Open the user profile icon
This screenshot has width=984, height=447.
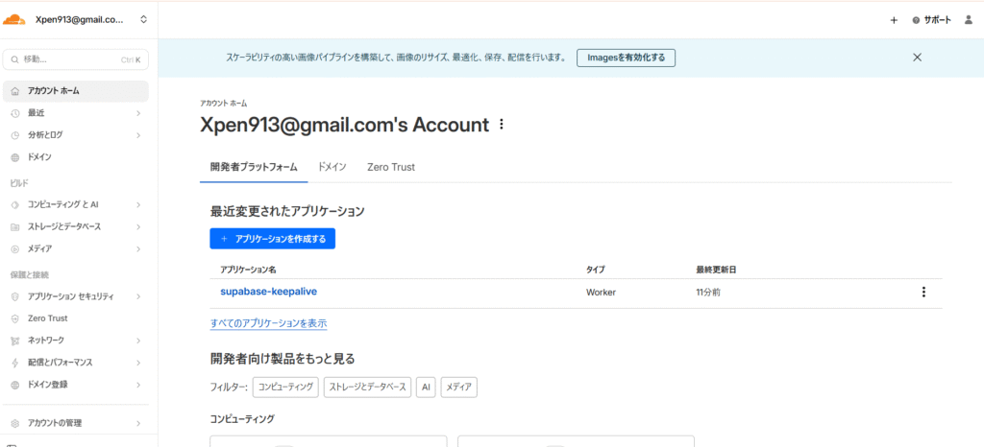[968, 19]
